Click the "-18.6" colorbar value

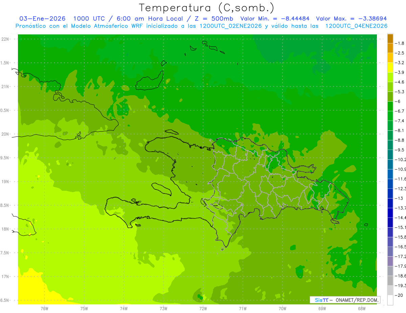[400, 276]
